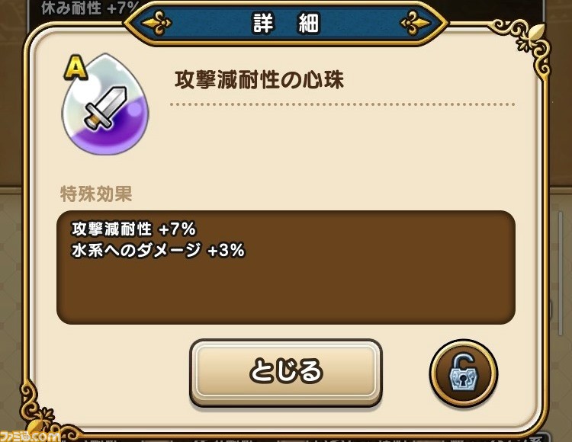The width and height of the screenshot is (572, 442).
Task: Click the ファミ通.com watermark logo
Action: [29, 436]
